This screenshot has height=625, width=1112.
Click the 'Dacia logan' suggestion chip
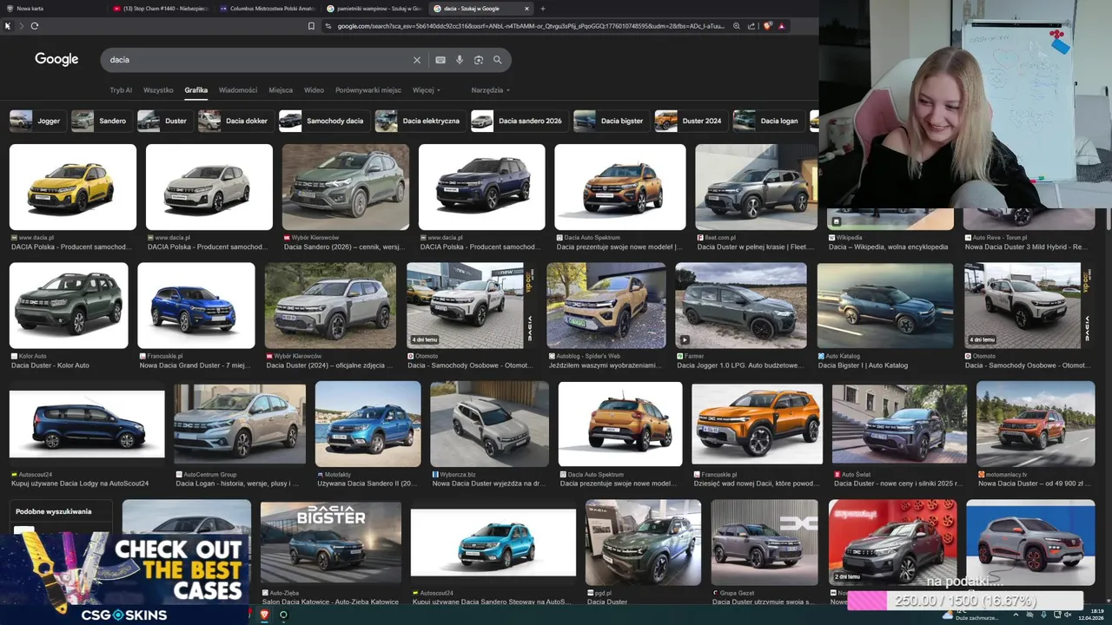(x=767, y=121)
